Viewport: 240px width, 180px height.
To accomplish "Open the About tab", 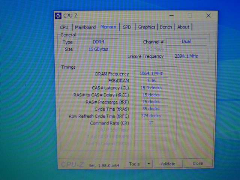I will 183,27.
